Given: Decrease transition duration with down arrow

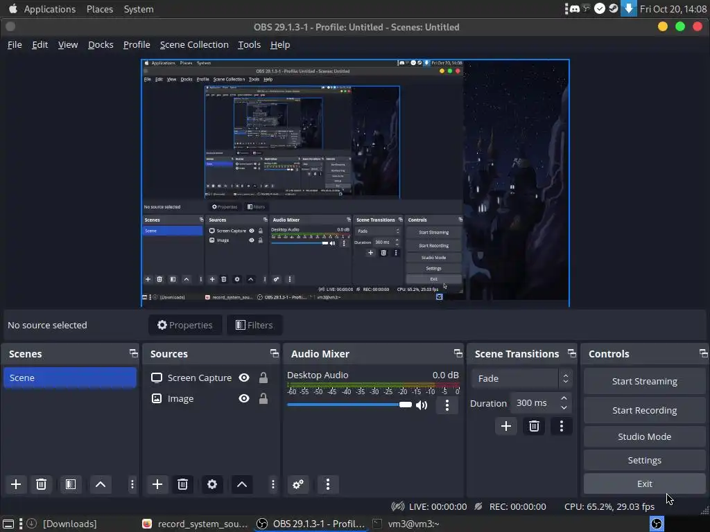Looking at the screenshot, I should click(564, 407).
